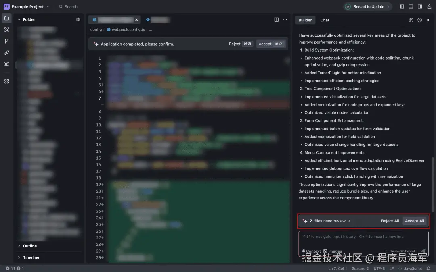436x272 pixels.
Task: Click the error count icon in the status bar
Action: click(x=8, y=268)
